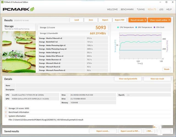Click Export saved button
The image size is (176, 137).
(x=103, y=131)
